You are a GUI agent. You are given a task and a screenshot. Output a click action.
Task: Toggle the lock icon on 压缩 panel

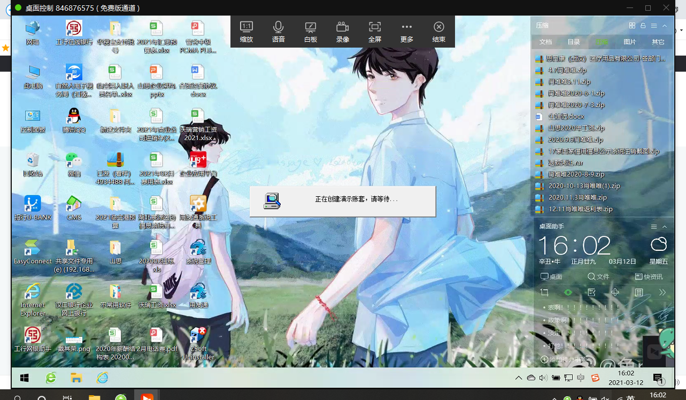coord(643,26)
